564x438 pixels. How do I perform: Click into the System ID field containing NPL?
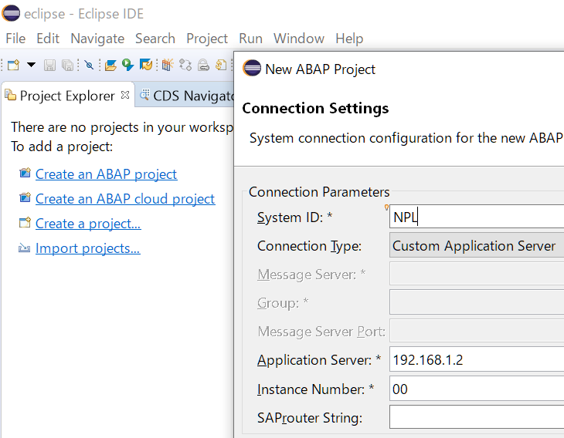pos(477,217)
